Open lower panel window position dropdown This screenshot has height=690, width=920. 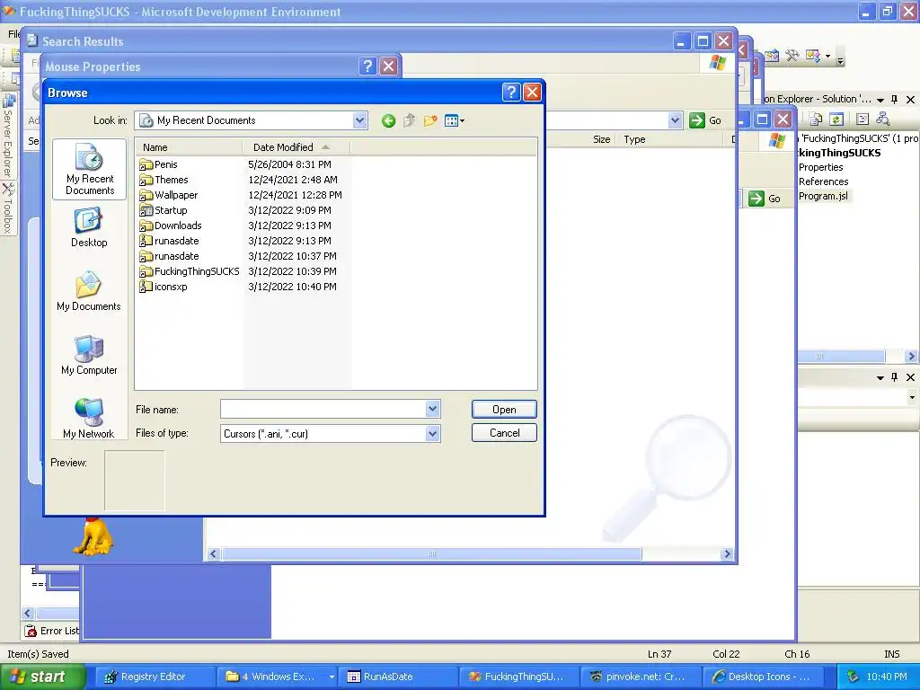[880, 377]
